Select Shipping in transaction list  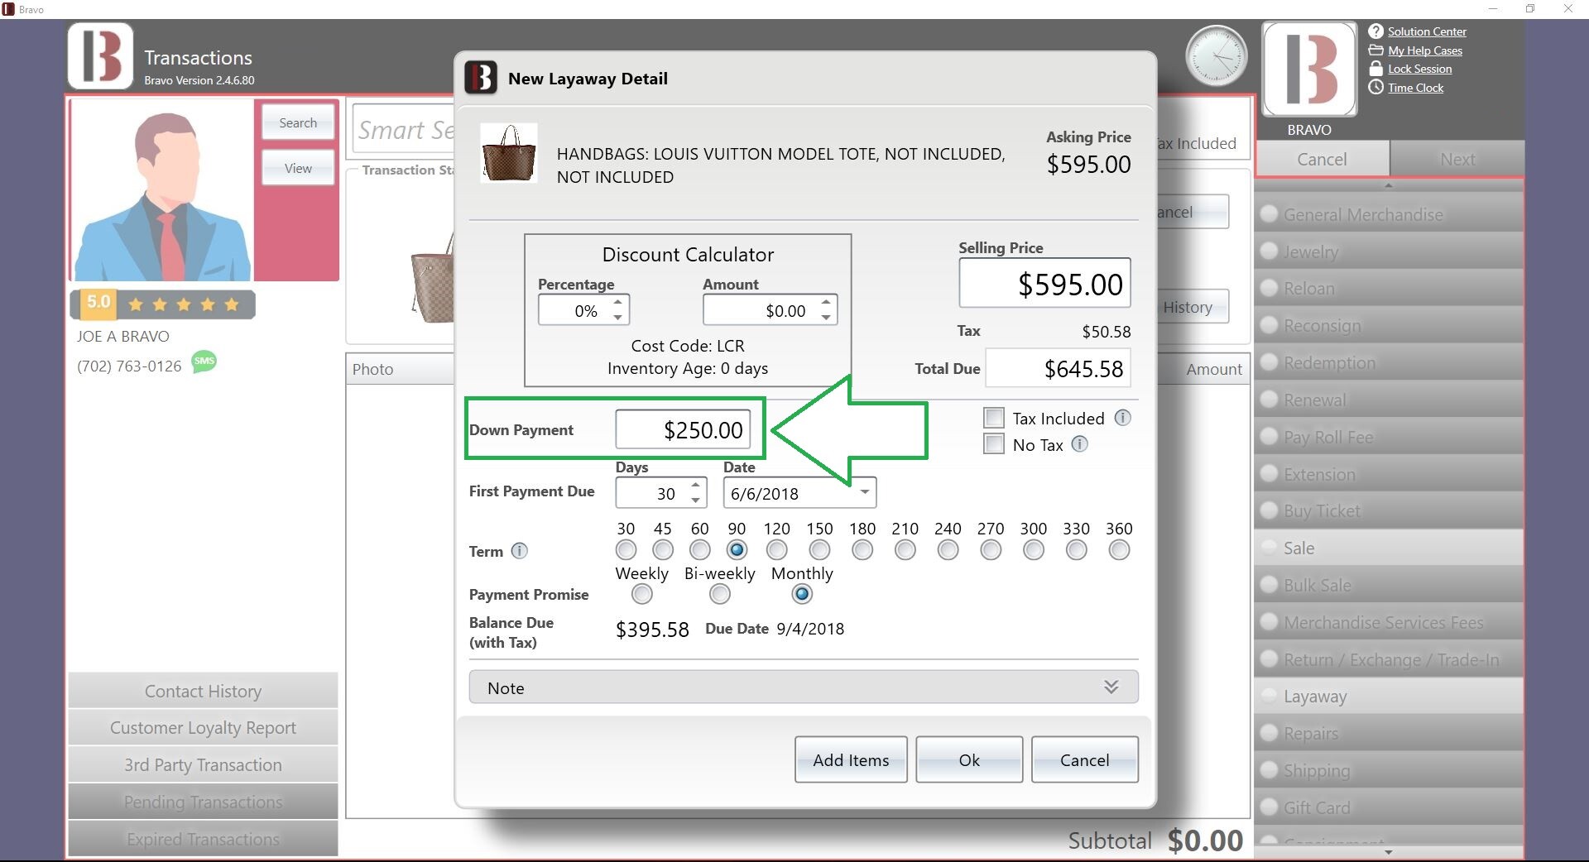1389,770
